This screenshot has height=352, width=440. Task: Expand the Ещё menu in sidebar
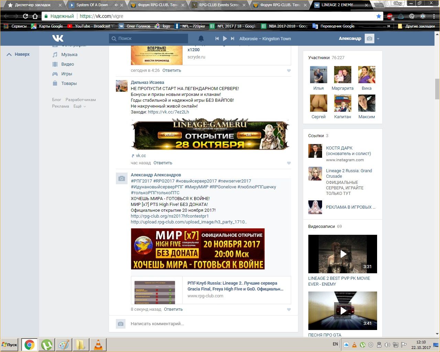click(79, 106)
